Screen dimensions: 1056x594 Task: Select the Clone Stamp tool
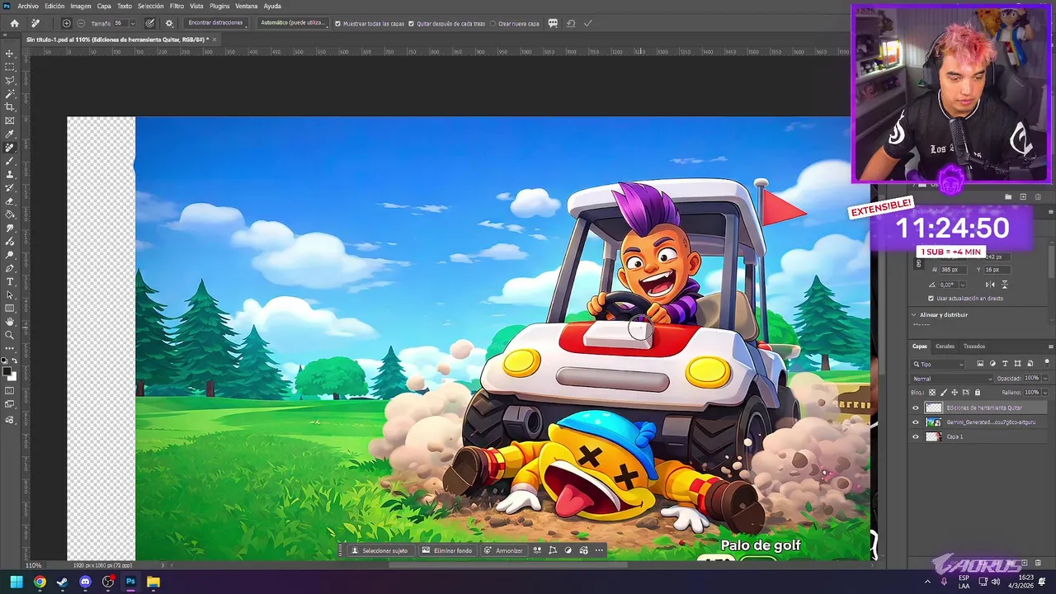point(10,175)
